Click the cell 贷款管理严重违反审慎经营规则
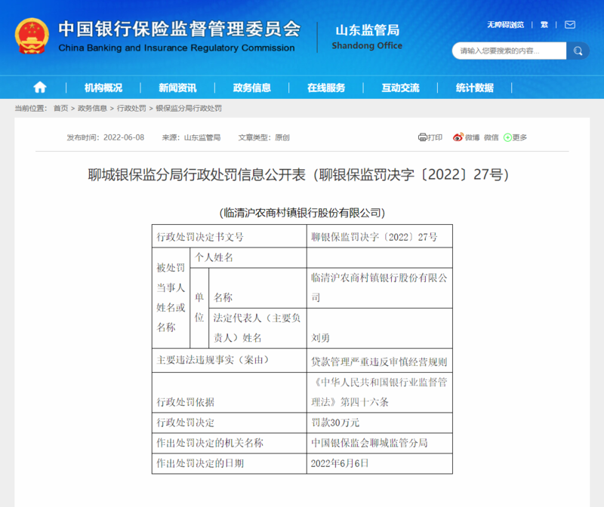Viewport: 604px width, 507px height. 380,361
